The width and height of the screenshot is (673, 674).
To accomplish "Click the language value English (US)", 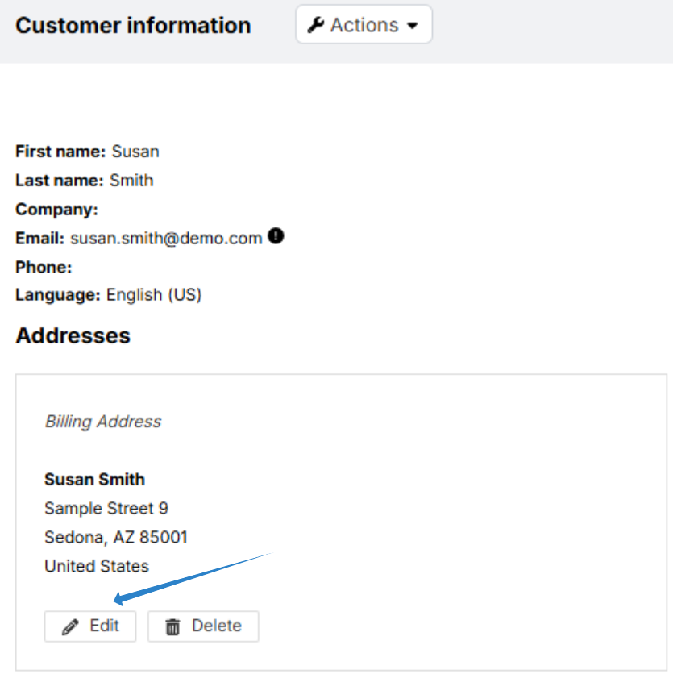I will click(x=154, y=295).
